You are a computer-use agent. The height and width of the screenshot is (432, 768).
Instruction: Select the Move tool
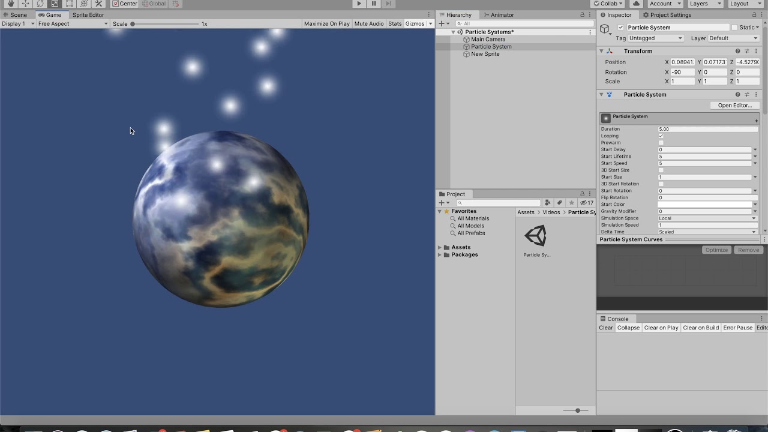point(25,4)
